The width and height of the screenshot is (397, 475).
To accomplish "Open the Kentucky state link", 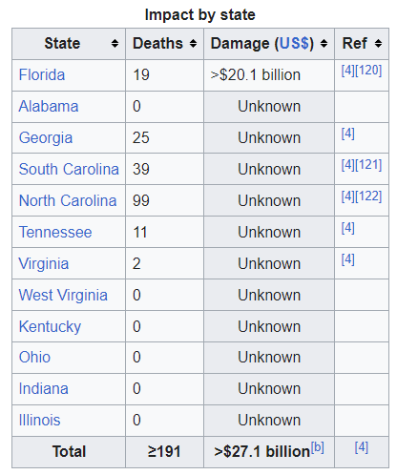I will (50, 327).
